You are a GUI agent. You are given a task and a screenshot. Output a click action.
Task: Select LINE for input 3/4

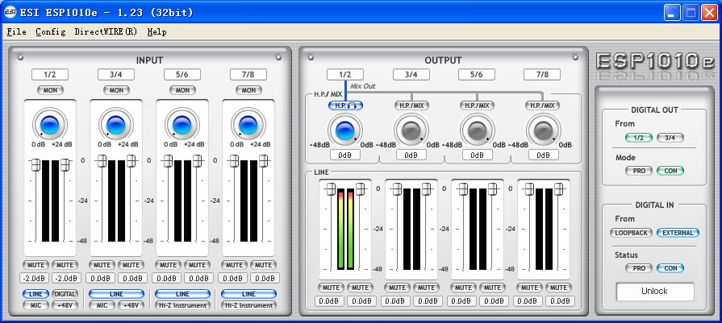pyautogui.click(x=116, y=294)
